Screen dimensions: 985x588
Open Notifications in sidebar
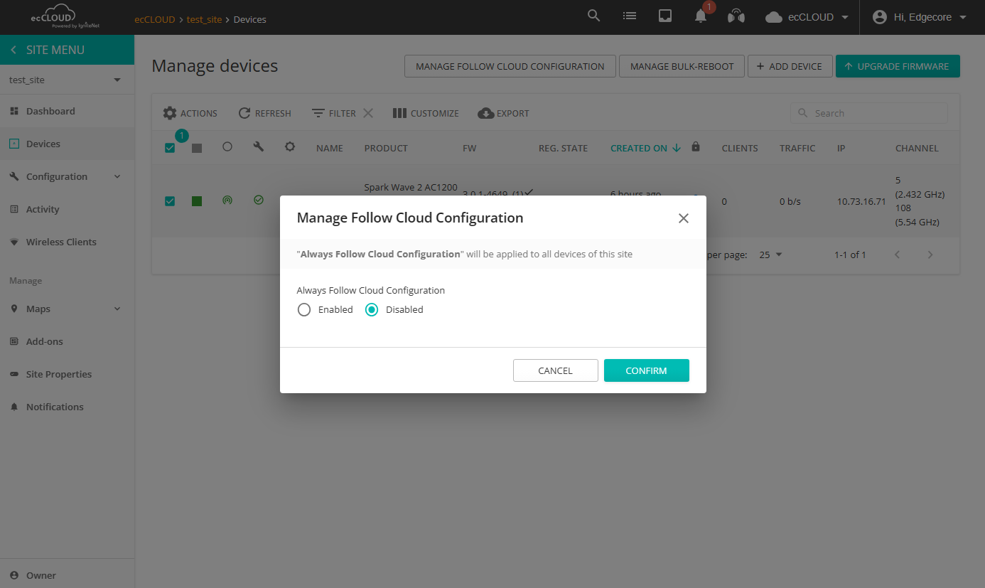[67, 407]
